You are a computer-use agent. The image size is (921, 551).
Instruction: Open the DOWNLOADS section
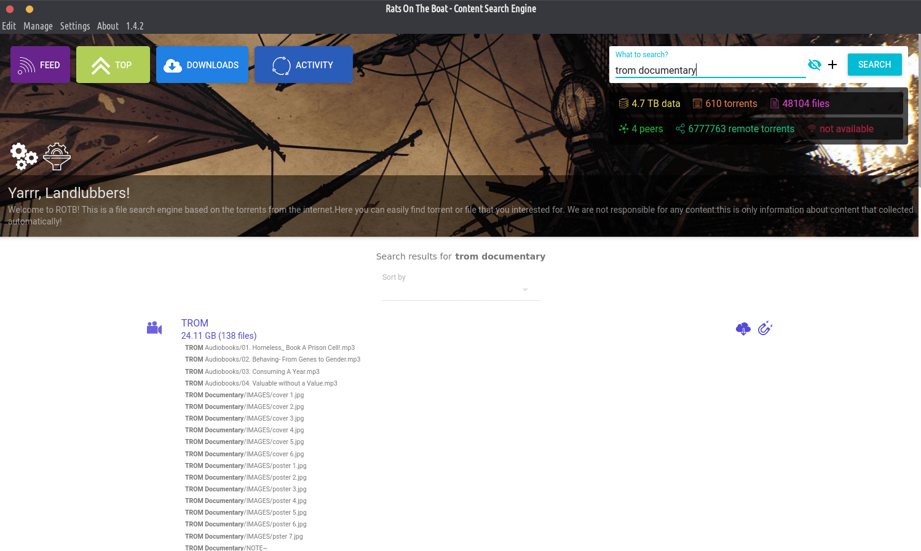(202, 65)
